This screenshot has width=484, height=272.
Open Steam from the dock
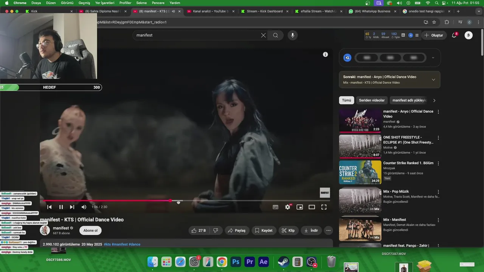pos(283,261)
